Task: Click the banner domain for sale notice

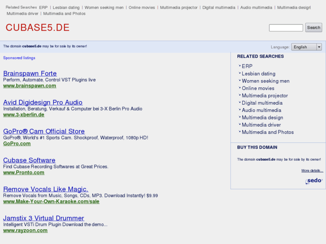Action: coord(45,46)
